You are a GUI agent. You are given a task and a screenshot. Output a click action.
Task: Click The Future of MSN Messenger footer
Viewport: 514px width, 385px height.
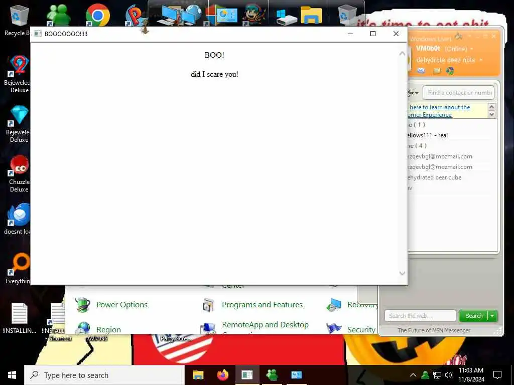(x=434, y=330)
